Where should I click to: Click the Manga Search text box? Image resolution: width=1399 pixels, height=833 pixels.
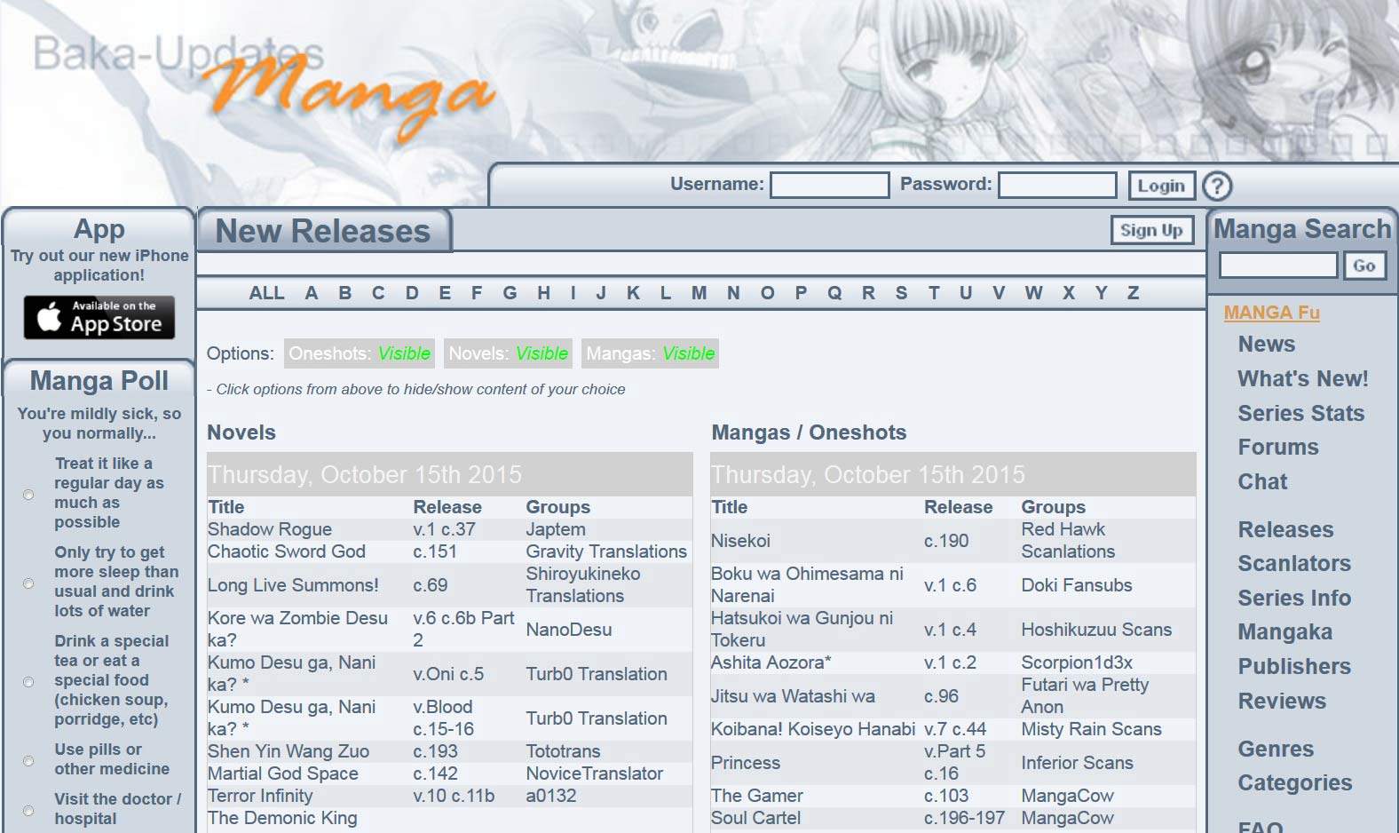1277,265
